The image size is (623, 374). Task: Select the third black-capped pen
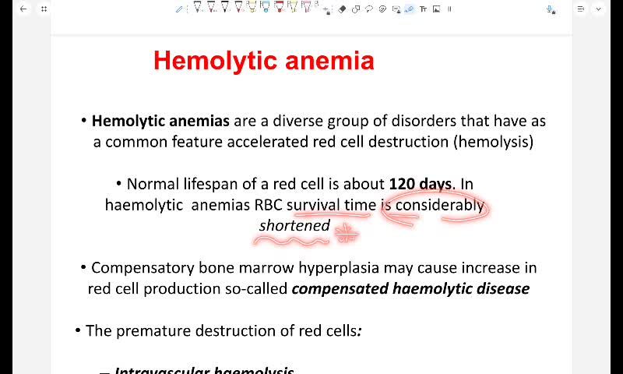(224, 7)
